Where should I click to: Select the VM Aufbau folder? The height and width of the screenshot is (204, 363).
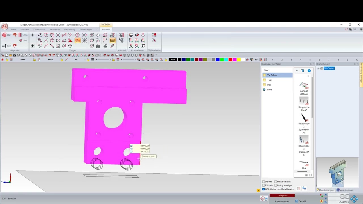tap(277, 75)
